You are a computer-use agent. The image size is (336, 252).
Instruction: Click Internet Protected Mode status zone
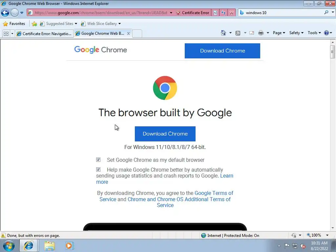230,236
